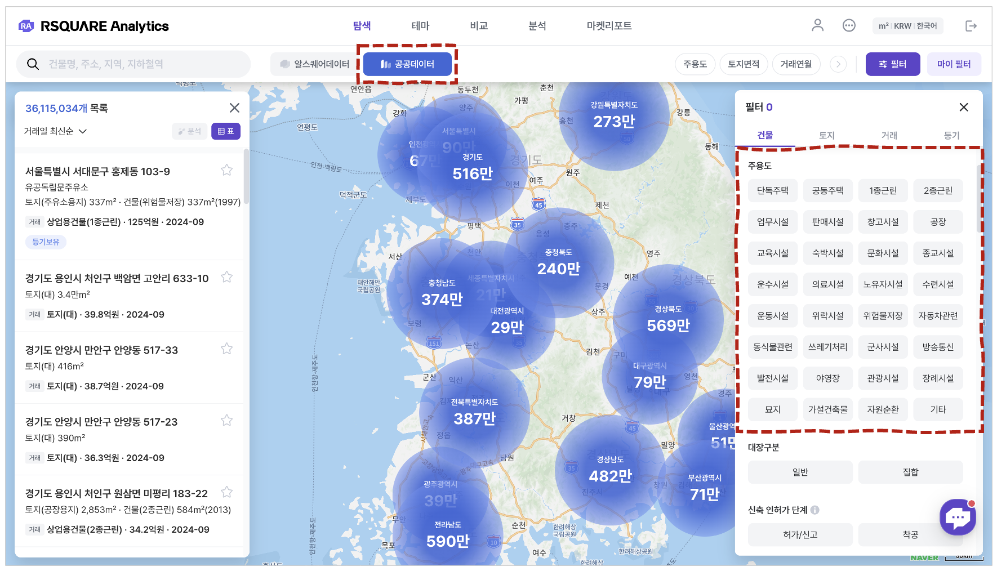The image size is (997, 571).
Task: Click the user profile icon
Action: [817, 25]
